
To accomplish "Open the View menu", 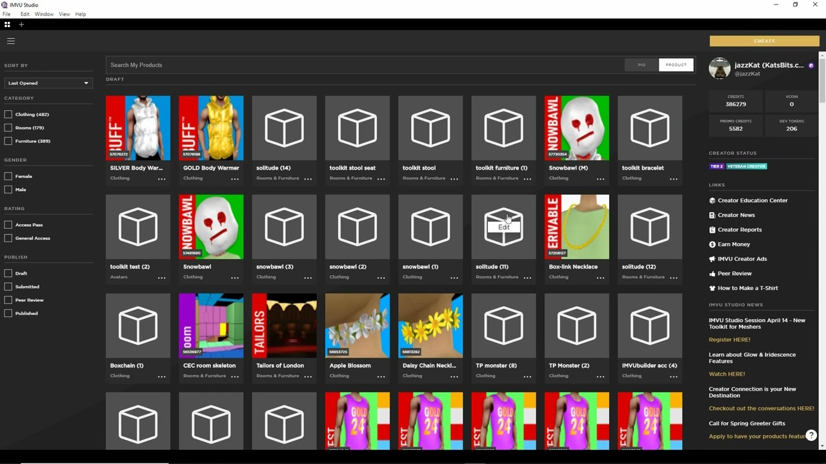I will pos(64,14).
